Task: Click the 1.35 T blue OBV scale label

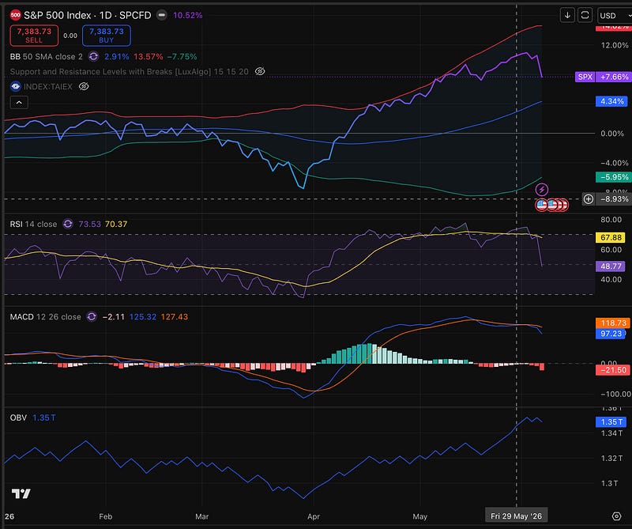Action: click(x=611, y=422)
